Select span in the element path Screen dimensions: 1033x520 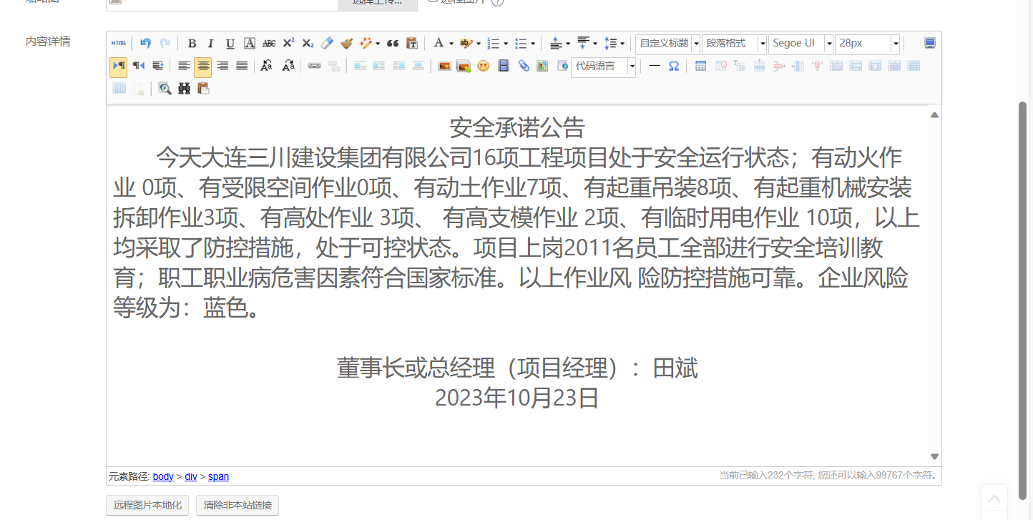click(x=219, y=476)
